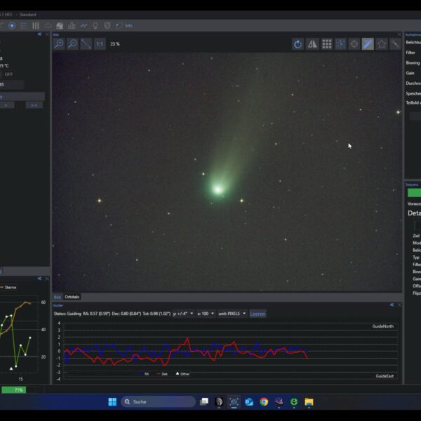Click the zoom in magnifier icon
Viewport: 421px width, 421px height.
coord(59,44)
